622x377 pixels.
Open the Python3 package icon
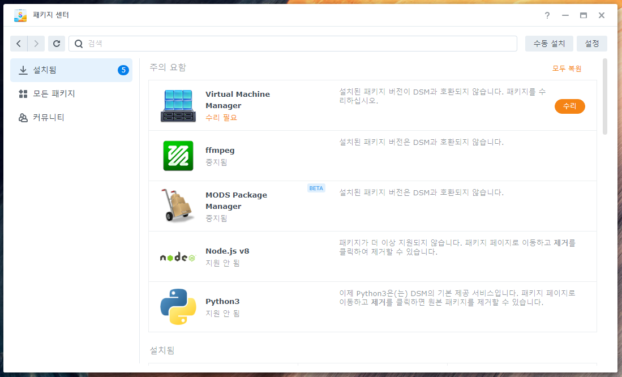pyautogui.click(x=178, y=307)
